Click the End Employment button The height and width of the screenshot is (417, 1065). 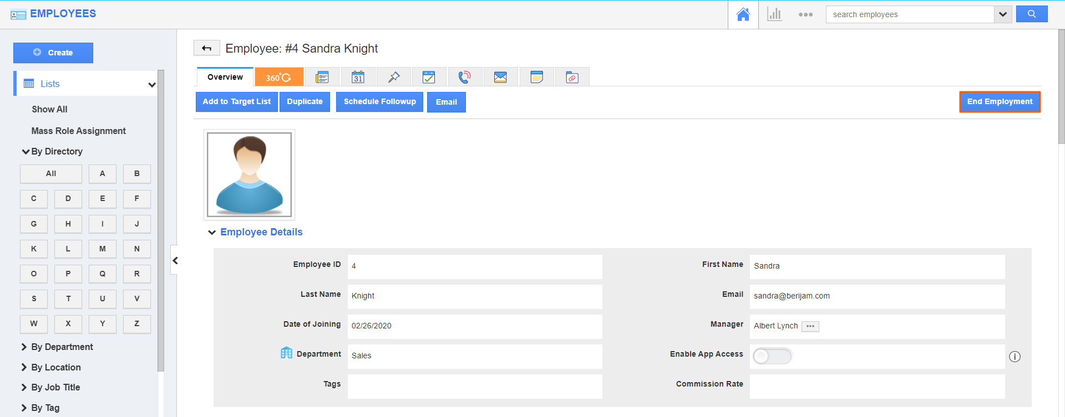(1000, 102)
